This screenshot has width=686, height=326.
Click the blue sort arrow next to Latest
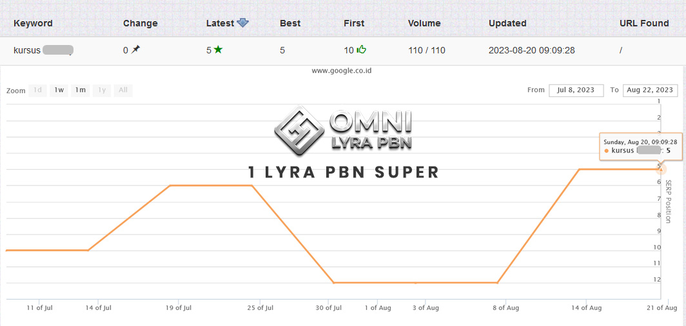click(242, 23)
